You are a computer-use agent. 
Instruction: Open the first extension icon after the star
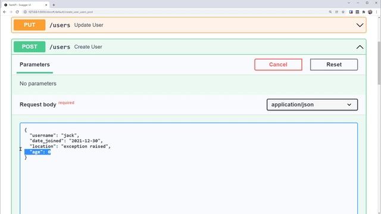tap(351, 12)
